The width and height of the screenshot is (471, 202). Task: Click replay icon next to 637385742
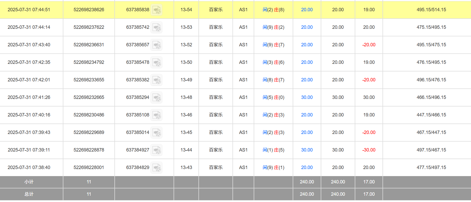157,27
